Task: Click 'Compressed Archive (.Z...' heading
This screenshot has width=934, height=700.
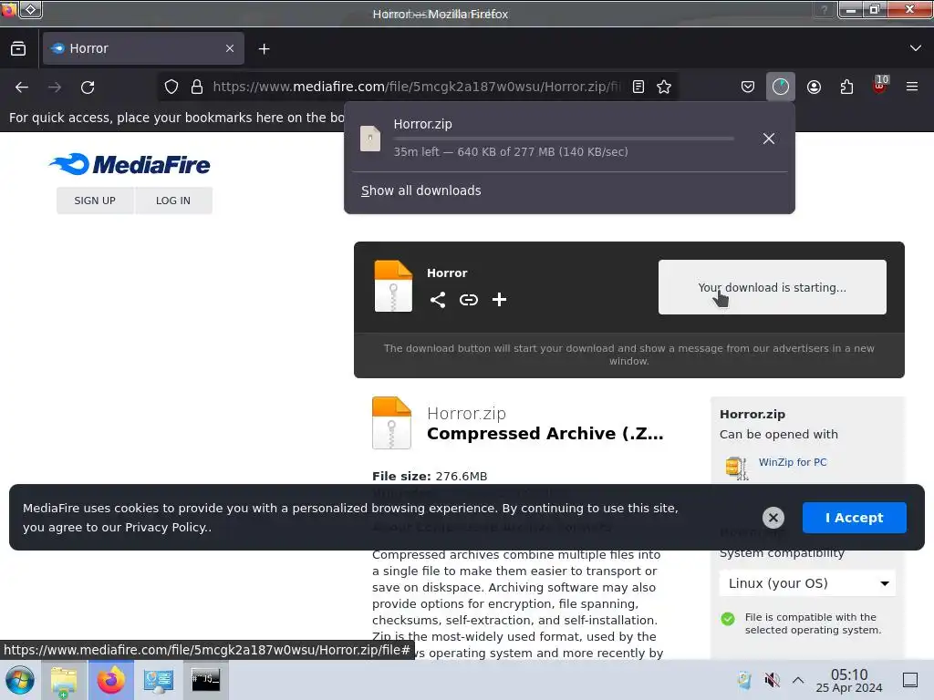Action: tap(545, 433)
